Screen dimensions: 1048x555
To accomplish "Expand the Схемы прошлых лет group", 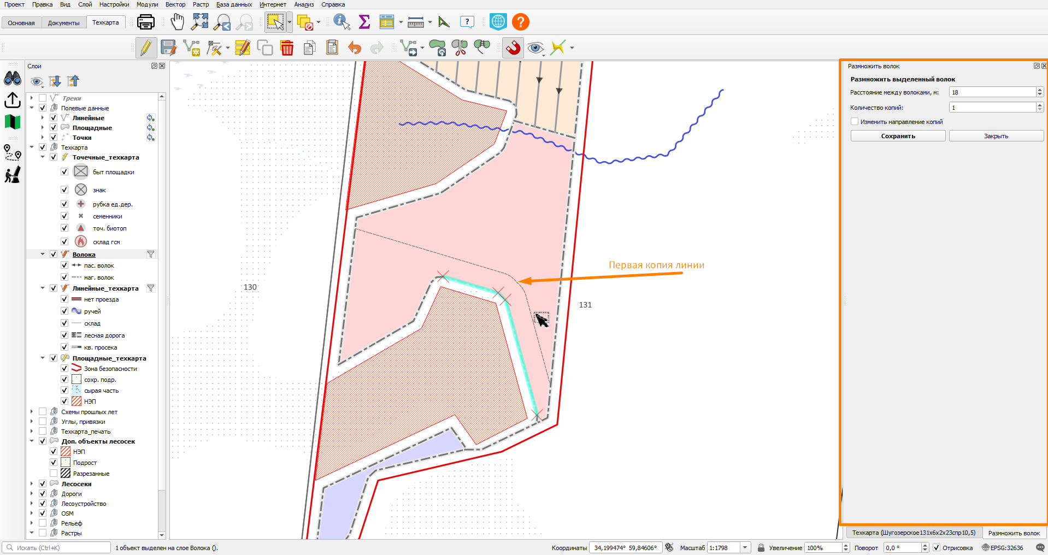I will (32, 412).
